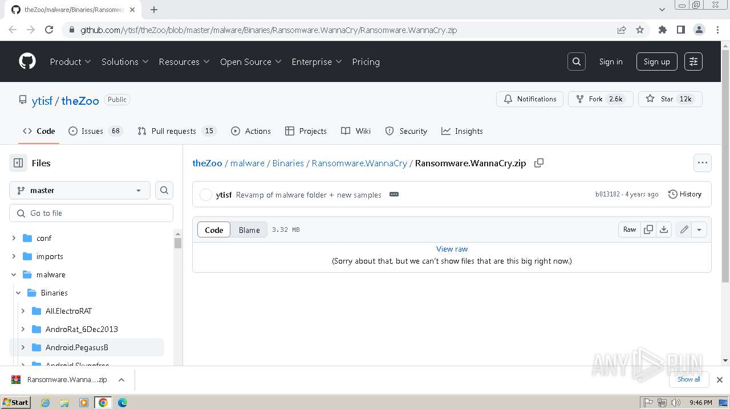Open Pull requests tab
This screenshot has width=730, height=410.
177,131
